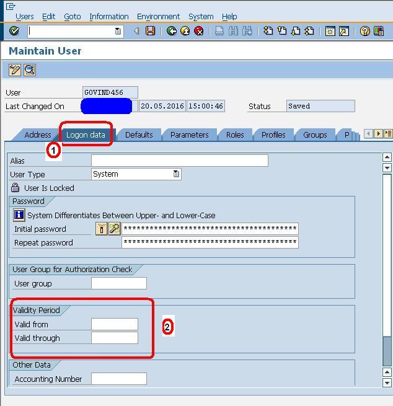Click scroll down arrow at bottom of scrollbar
Image resolution: width=393 pixels, height=406 pixels.
[387, 382]
